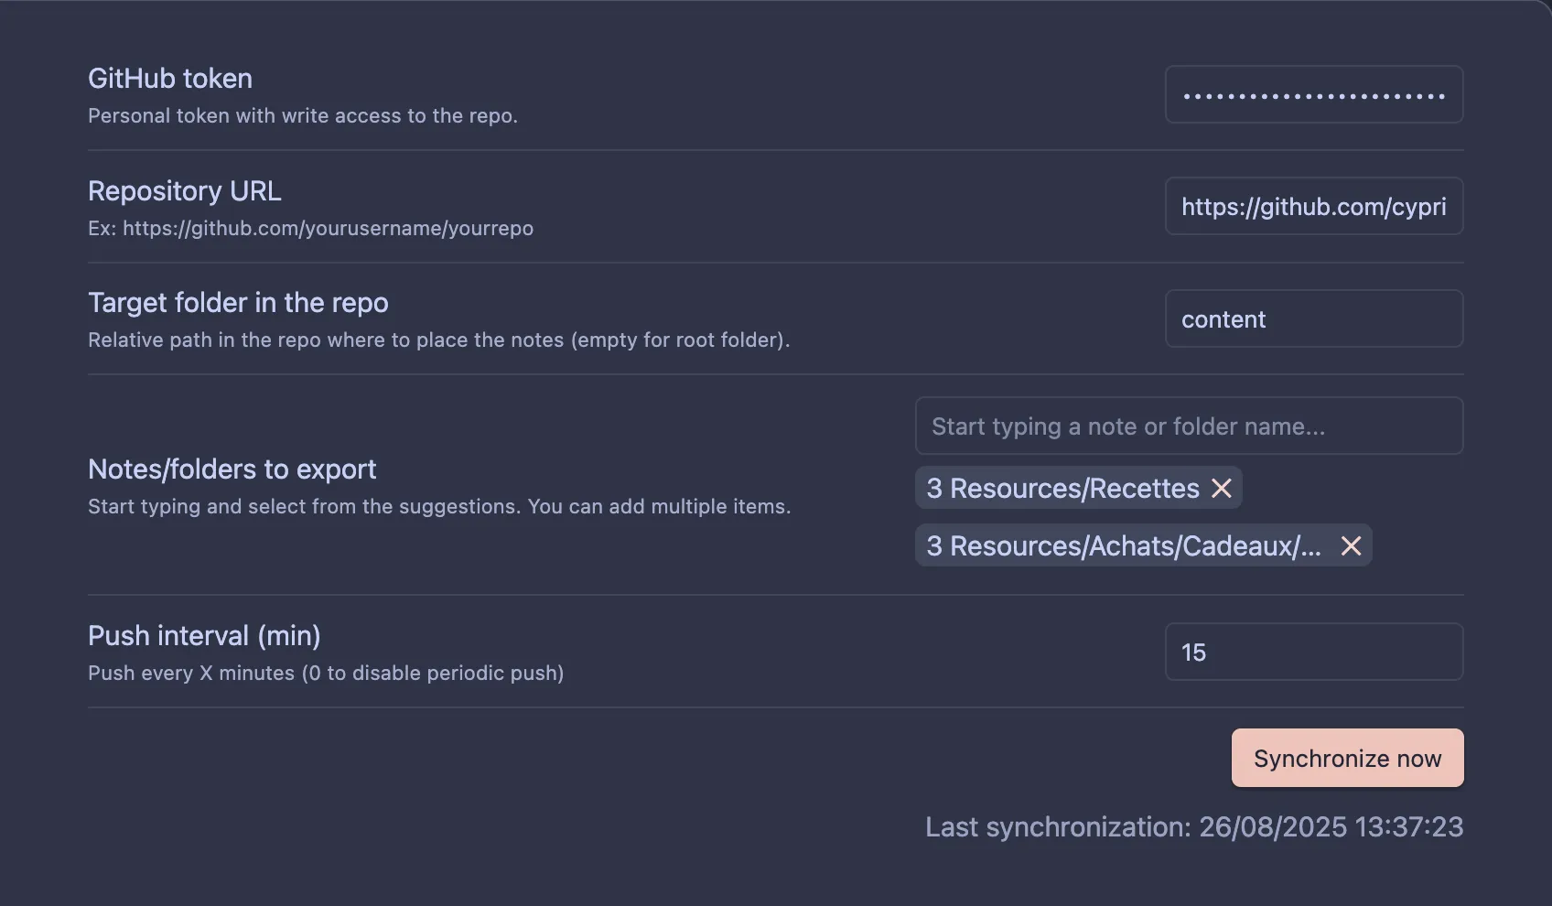Edit the target folder field containing "content"
1552x906 pixels.
tap(1313, 318)
